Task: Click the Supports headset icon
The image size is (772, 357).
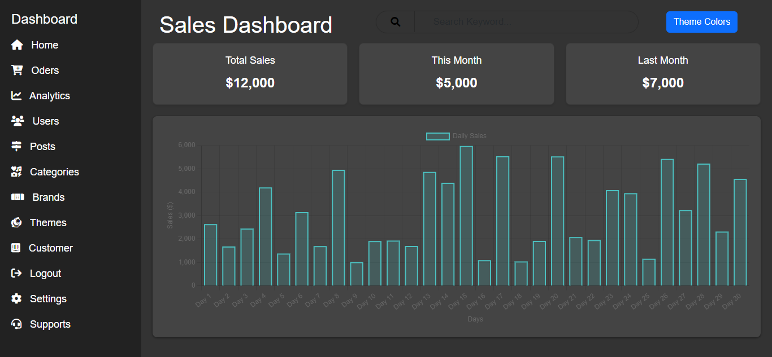Action: point(16,324)
